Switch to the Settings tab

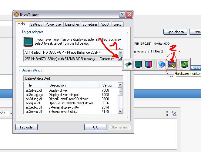[x=36, y=24]
